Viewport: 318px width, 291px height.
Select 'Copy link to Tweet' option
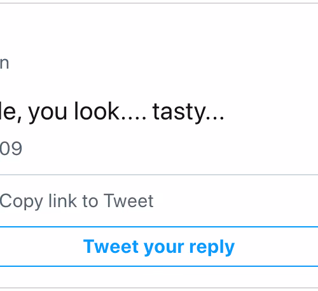tap(76, 201)
